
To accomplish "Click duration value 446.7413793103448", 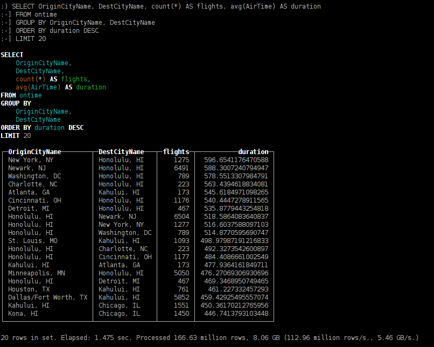I will pos(236,314).
